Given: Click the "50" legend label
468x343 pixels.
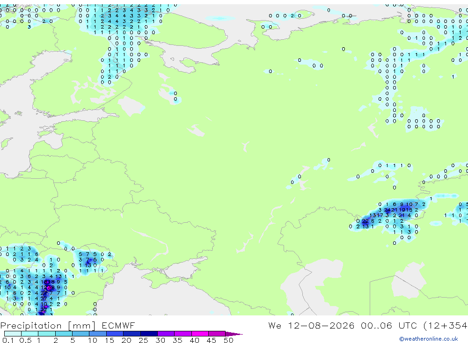Looking at the screenshot, I should coord(228,340).
